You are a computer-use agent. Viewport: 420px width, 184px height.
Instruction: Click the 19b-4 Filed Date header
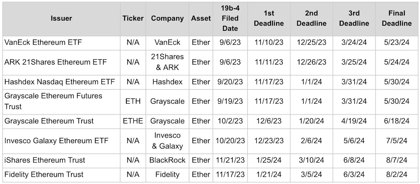(x=230, y=19)
